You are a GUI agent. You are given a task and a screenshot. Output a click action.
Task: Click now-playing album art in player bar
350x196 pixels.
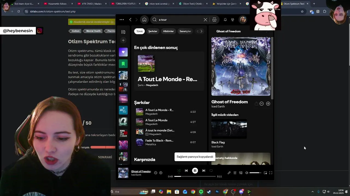[x=123, y=173]
